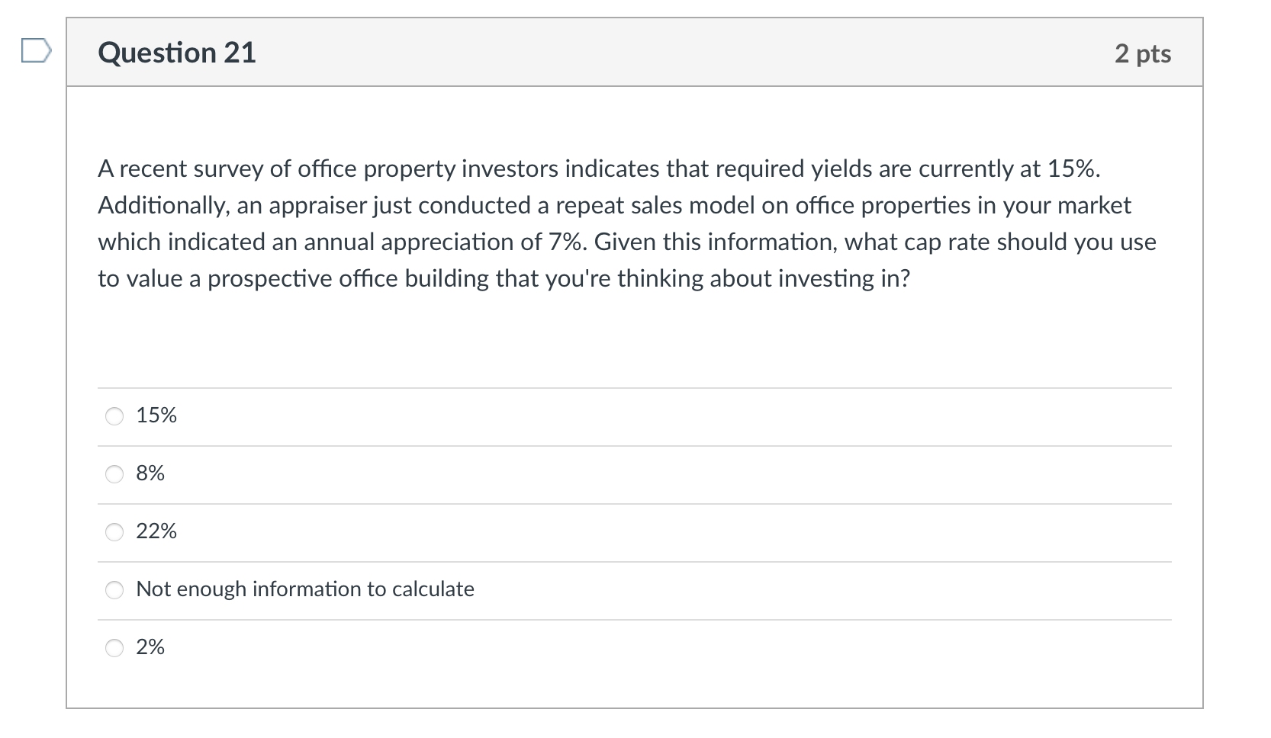
Task: Choose the 2% radio button
Action: tap(114, 648)
